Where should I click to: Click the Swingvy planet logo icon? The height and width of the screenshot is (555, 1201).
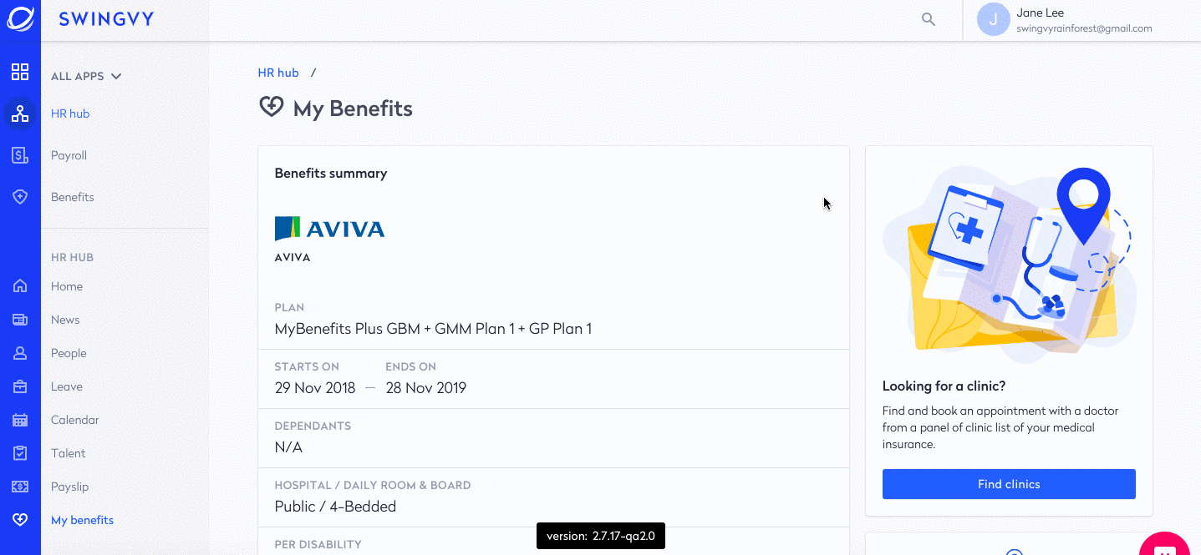[20, 18]
